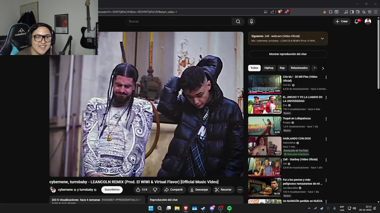Screen dimensions: 380x213
Task: Open options menu for El Jincho video
Action: pyautogui.click(x=326, y=98)
